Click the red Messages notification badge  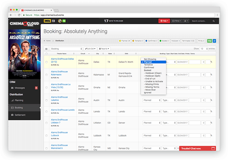[x=37, y=88]
